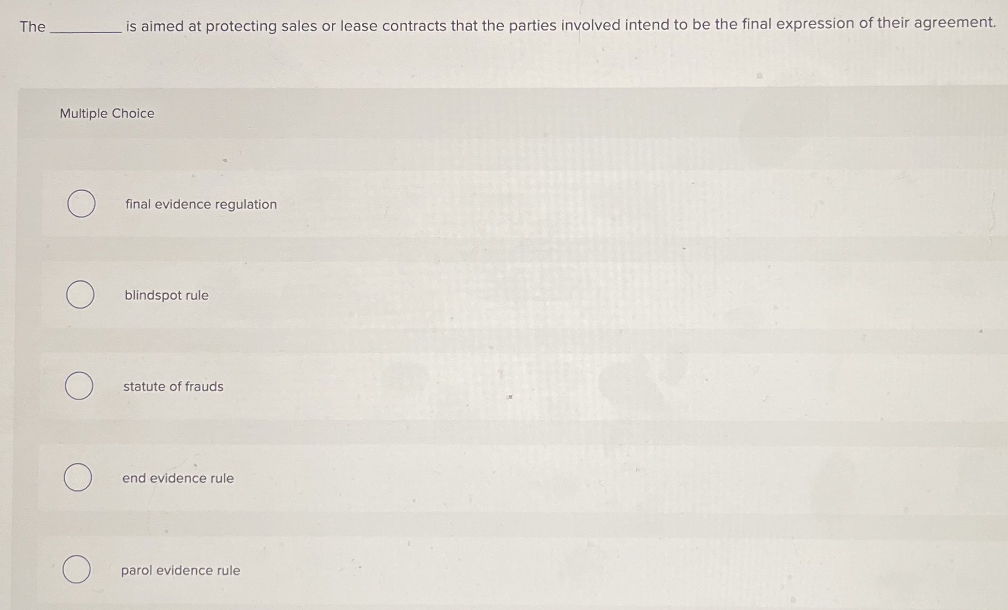Image resolution: width=1008 pixels, height=610 pixels.
Task: Click the 'blindspot rule' option label
Action: 166,295
